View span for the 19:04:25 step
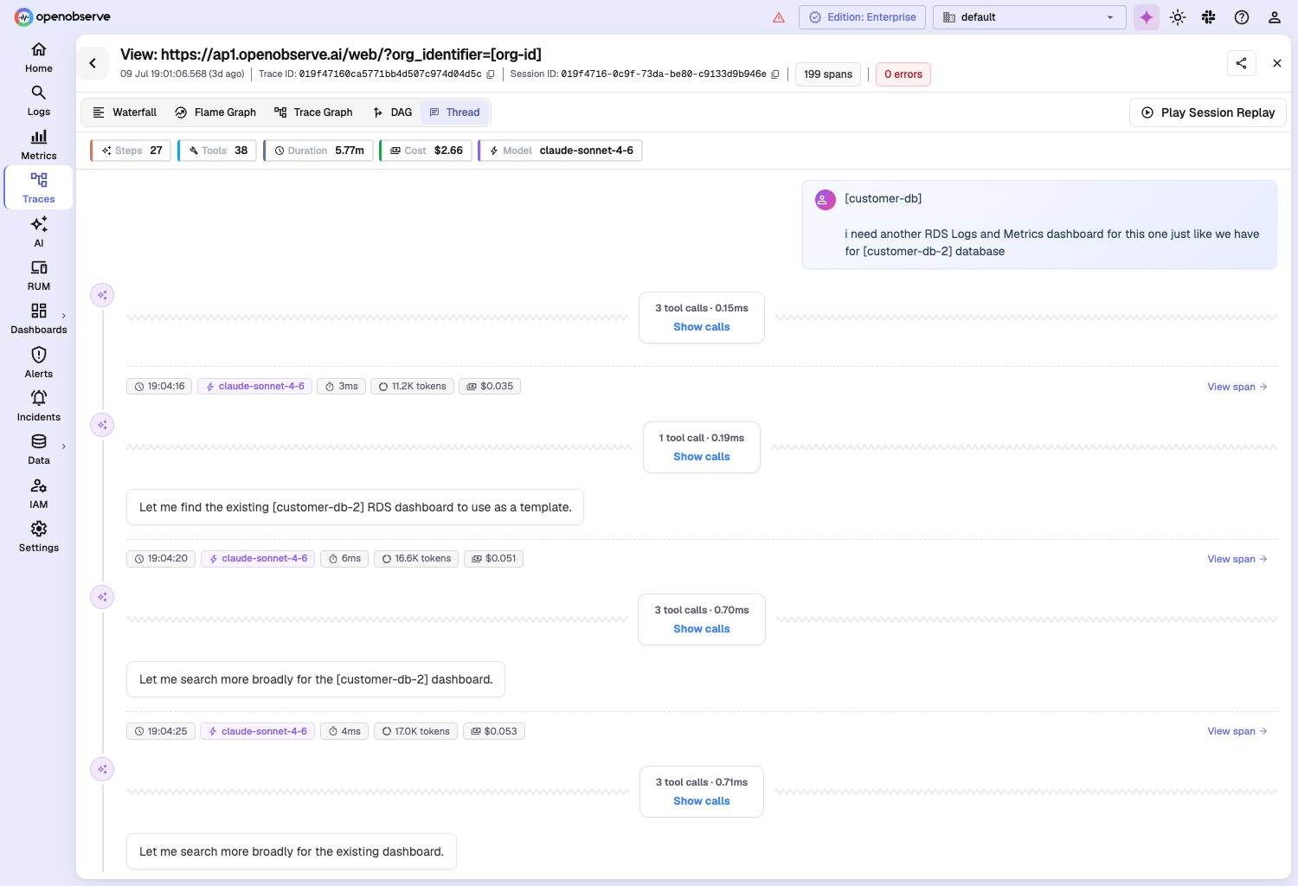Viewport: 1298px width, 886px height. pyautogui.click(x=1237, y=731)
